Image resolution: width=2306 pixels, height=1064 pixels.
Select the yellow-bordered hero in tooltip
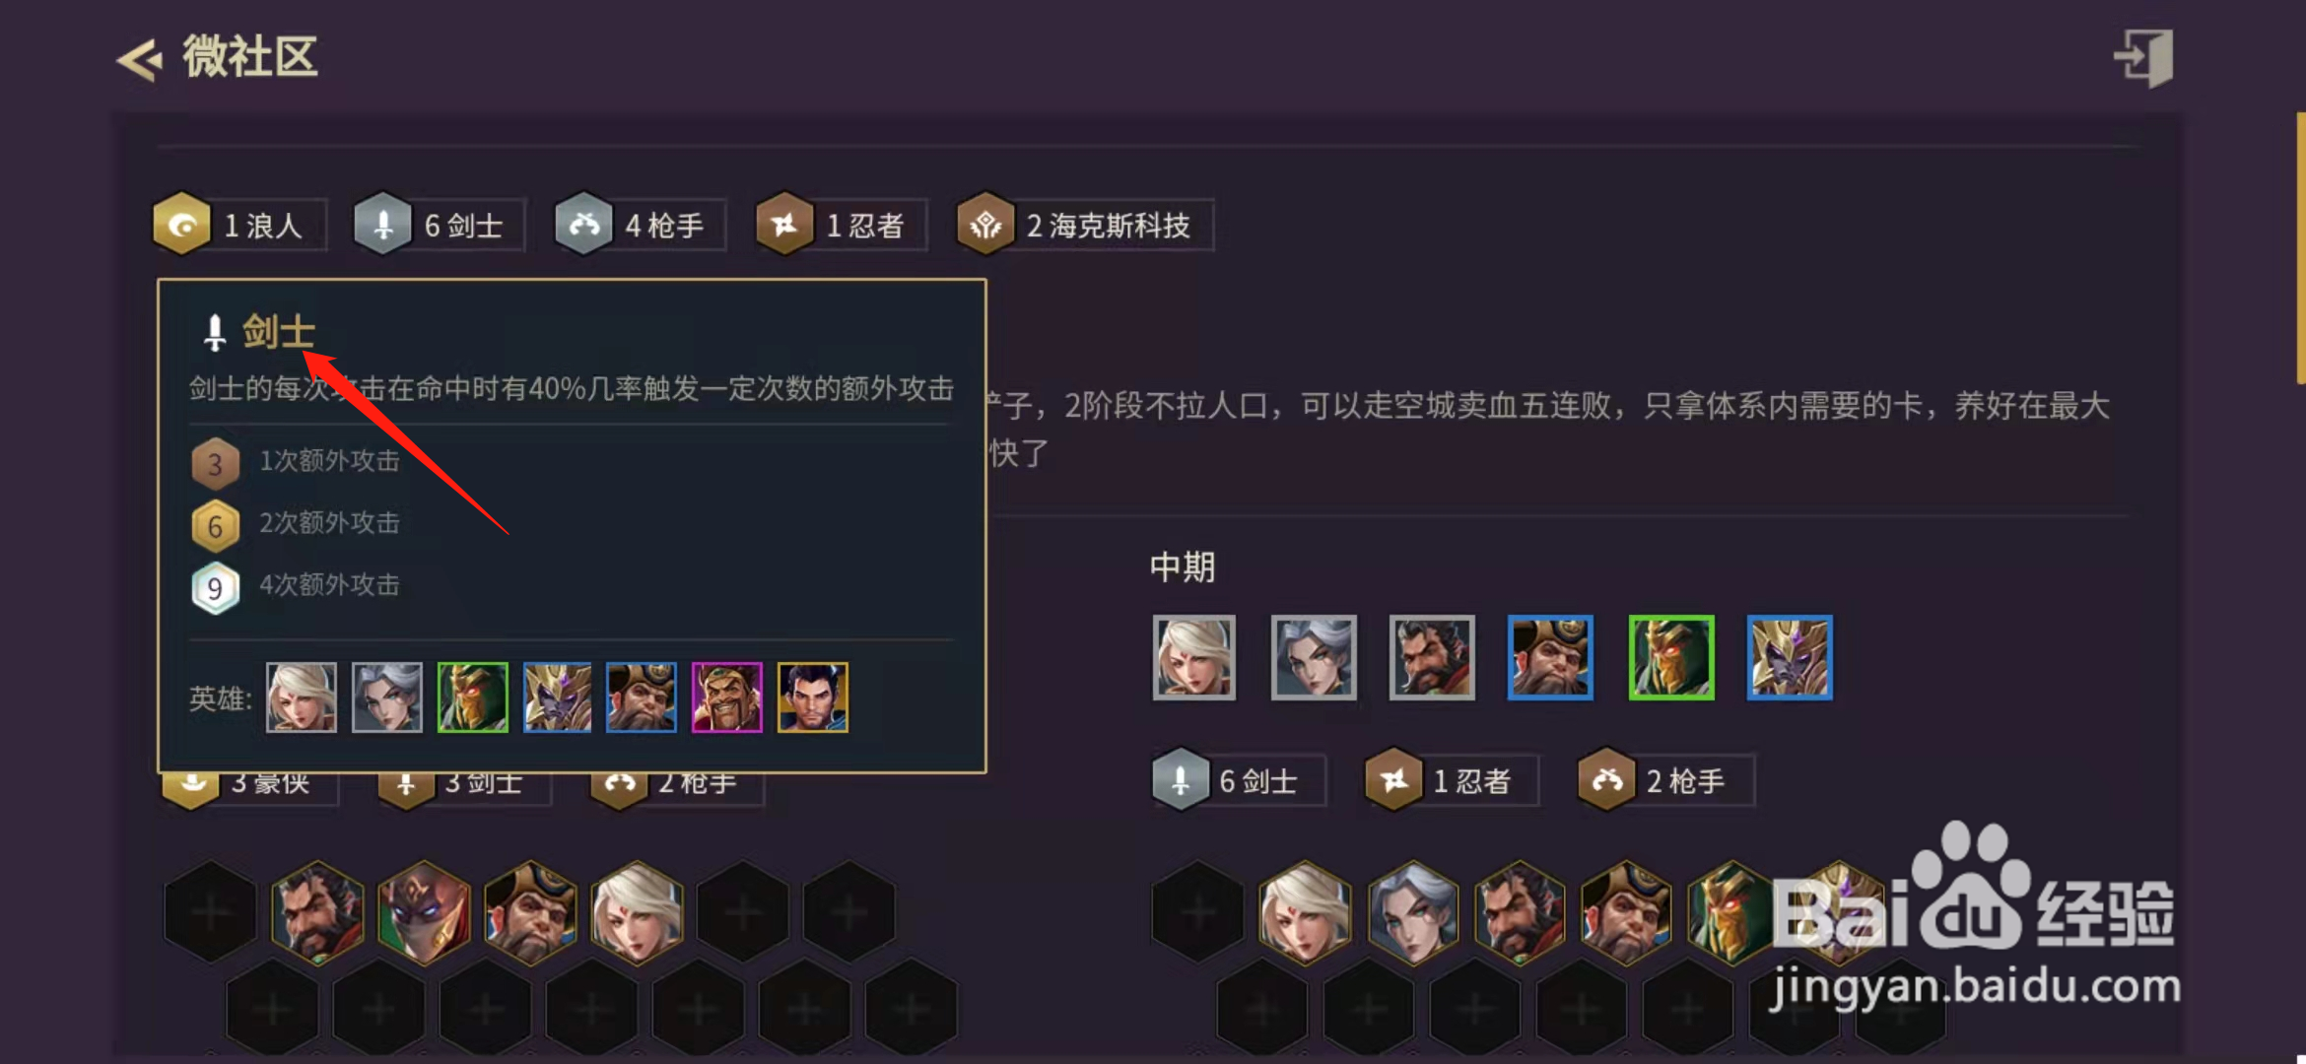813,698
